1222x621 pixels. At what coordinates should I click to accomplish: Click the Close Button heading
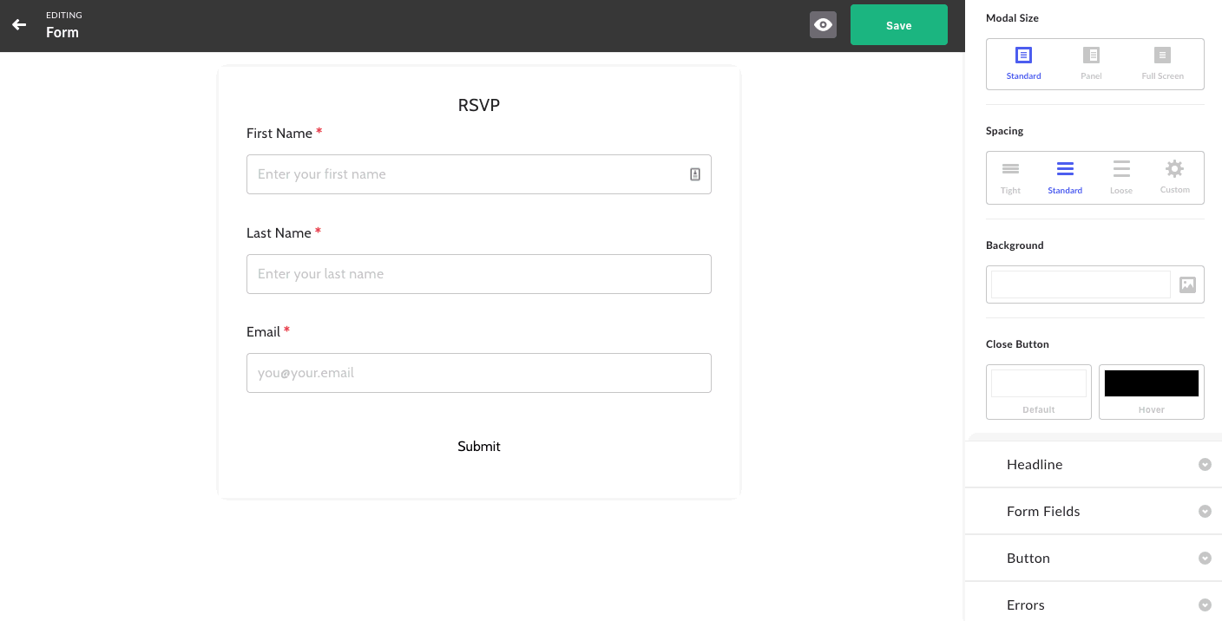(1017, 344)
